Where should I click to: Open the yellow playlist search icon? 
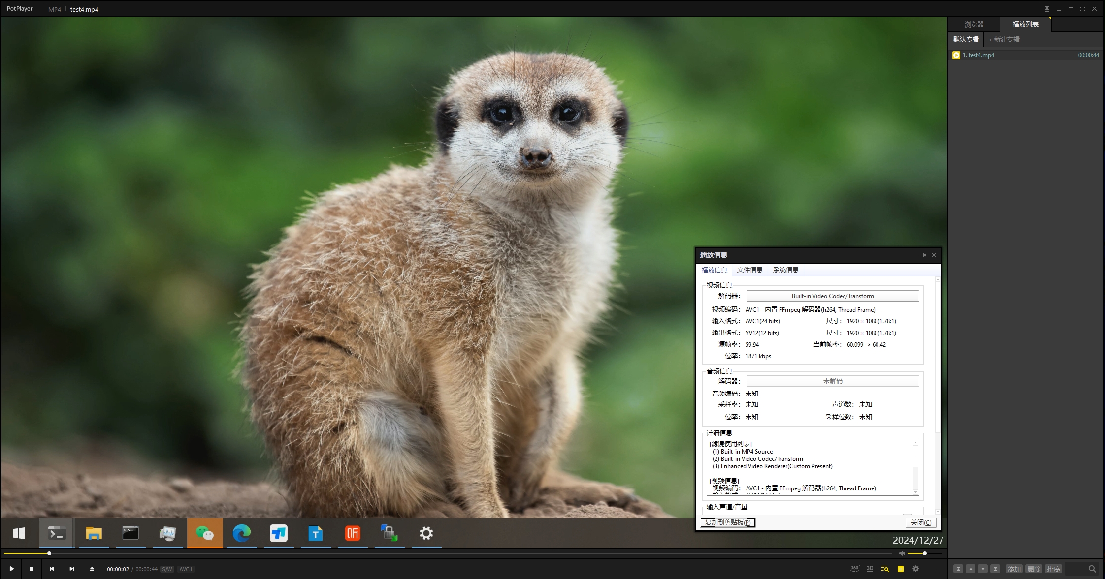pos(885,569)
